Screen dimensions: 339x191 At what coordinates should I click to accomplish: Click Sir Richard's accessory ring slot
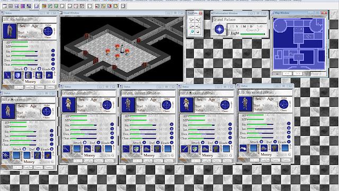pyautogui.click(x=49, y=75)
